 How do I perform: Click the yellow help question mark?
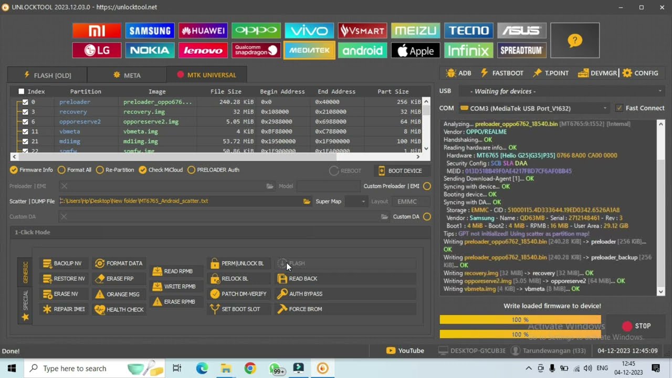pyautogui.click(x=575, y=40)
